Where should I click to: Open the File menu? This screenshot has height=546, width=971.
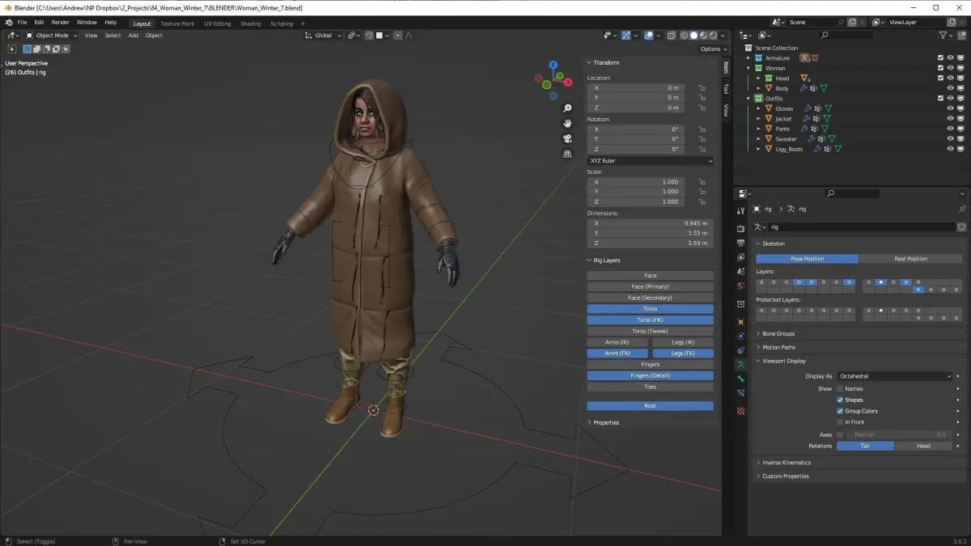[22, 23]
